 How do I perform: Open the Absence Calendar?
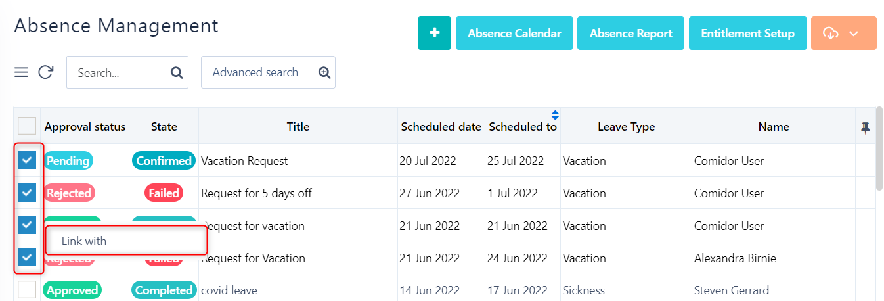point(514,34)
